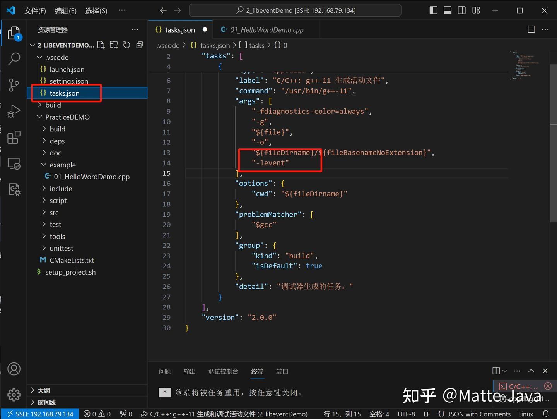
Task: Click the New File icon in 资源管理器
Action: (101, 45)
